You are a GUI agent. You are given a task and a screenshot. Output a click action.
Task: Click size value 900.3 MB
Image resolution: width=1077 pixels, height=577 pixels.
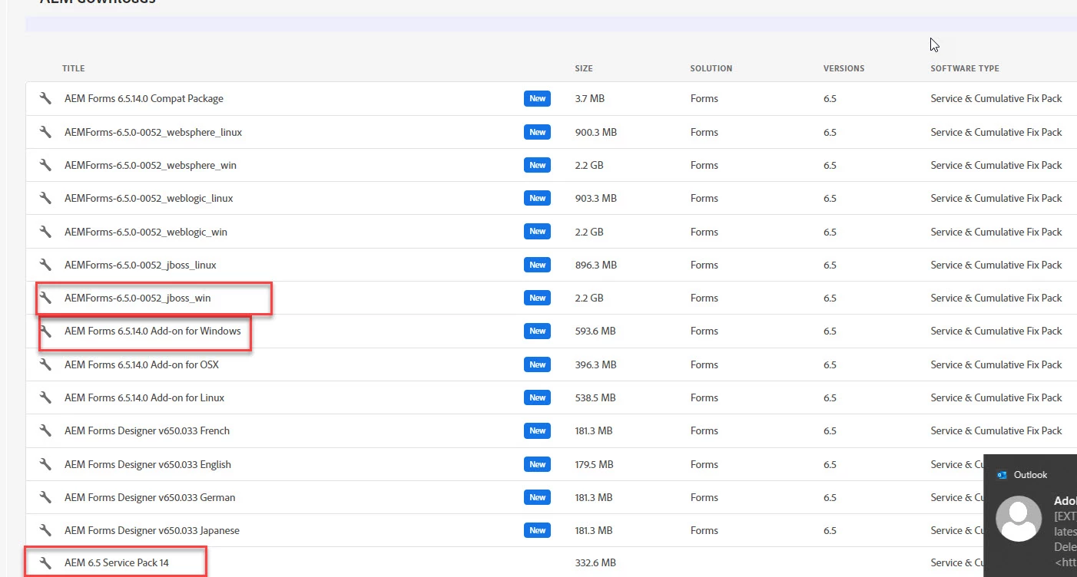click(595, 132)
